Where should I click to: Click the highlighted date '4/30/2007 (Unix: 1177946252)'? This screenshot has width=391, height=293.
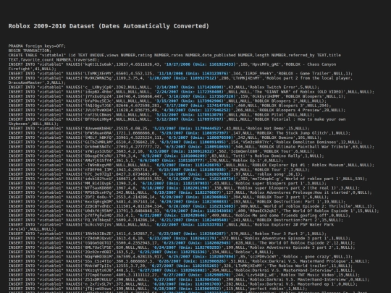coord(197,110)
